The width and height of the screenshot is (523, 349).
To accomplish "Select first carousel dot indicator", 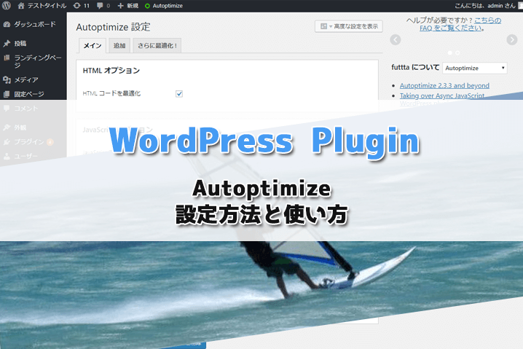I will (449, 52).
